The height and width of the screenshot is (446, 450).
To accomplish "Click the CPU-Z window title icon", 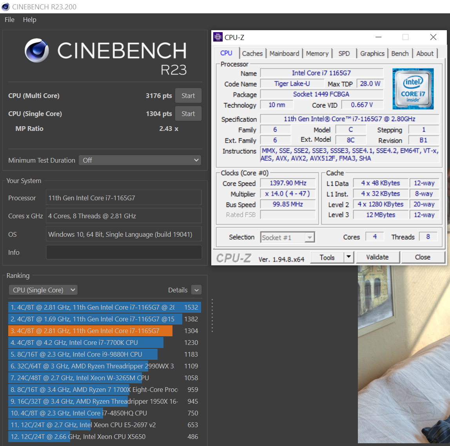I will (218, 37).
